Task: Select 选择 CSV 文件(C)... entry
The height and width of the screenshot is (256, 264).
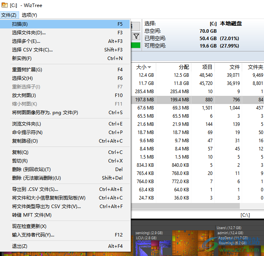Action: coord(65,50)
